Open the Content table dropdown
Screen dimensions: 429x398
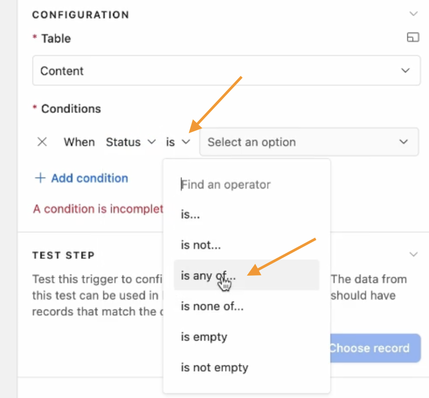click(226, 71)
